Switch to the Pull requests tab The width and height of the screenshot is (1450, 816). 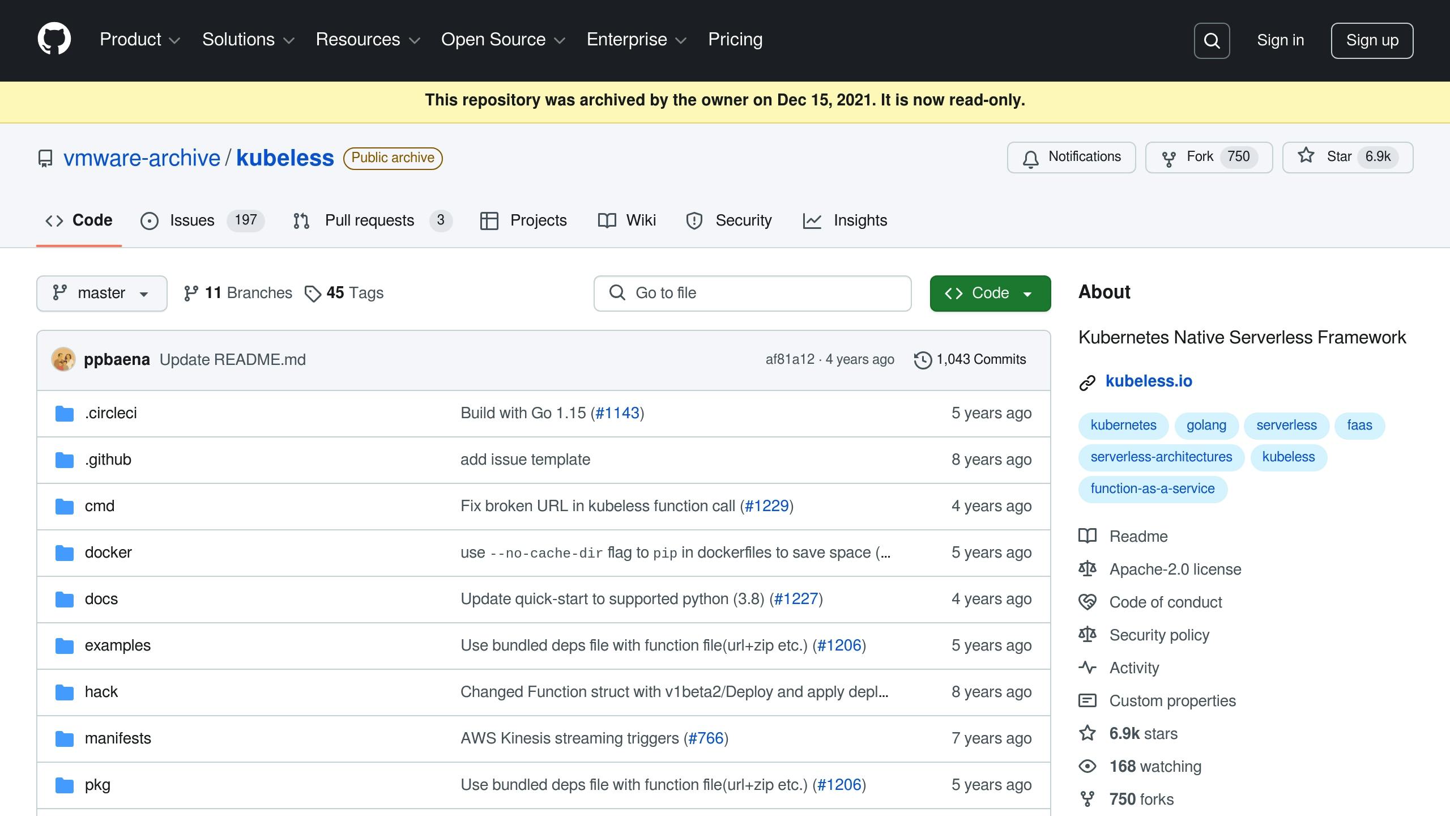pos(373,220)
